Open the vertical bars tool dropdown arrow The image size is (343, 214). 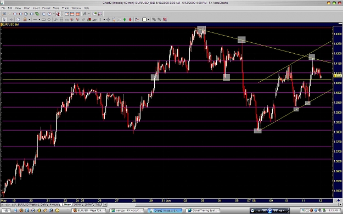[x=104, y=20]
